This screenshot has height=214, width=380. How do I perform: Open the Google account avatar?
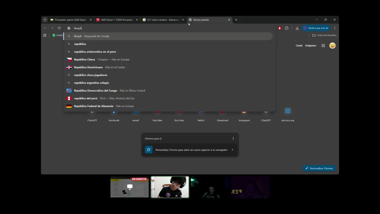(332, 45)
